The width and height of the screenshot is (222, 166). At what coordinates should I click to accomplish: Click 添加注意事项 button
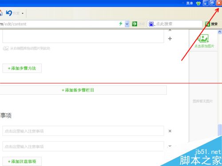(x=22, y=162)
